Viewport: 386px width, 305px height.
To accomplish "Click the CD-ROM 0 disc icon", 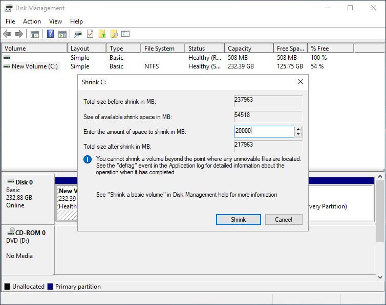I will tap(11, 231).
